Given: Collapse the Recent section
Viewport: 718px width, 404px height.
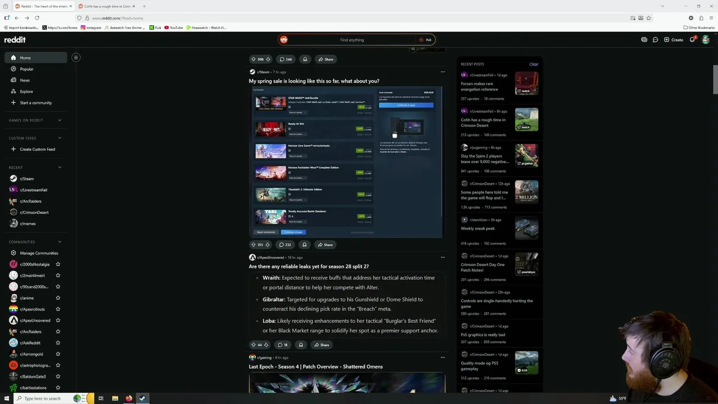Looking at the screenshot, I should coord(59,167).
